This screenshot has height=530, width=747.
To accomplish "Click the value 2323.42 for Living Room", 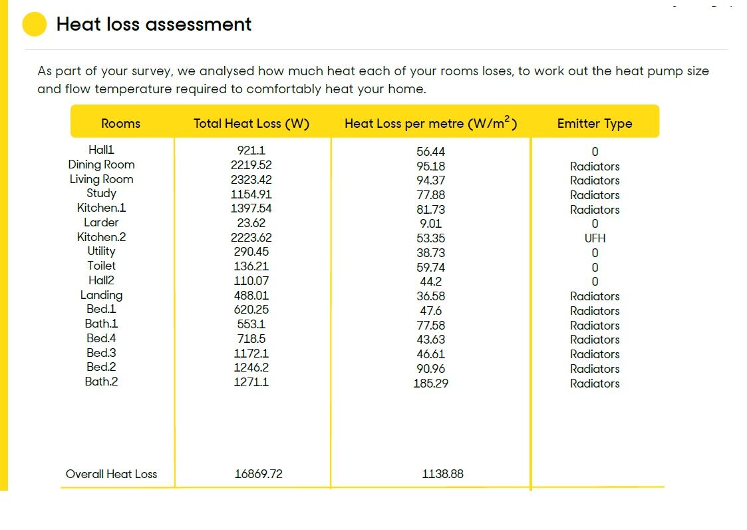I will tap(251, 180).
